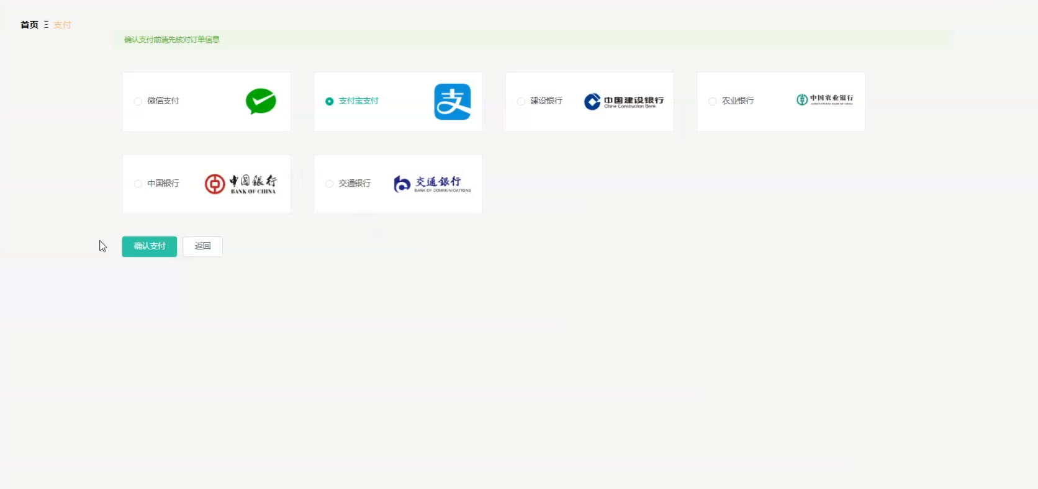Confirm payment with 确认支付 button
Screen dimensions: 1038x489
pyautogui.click(x=150, y=246)
